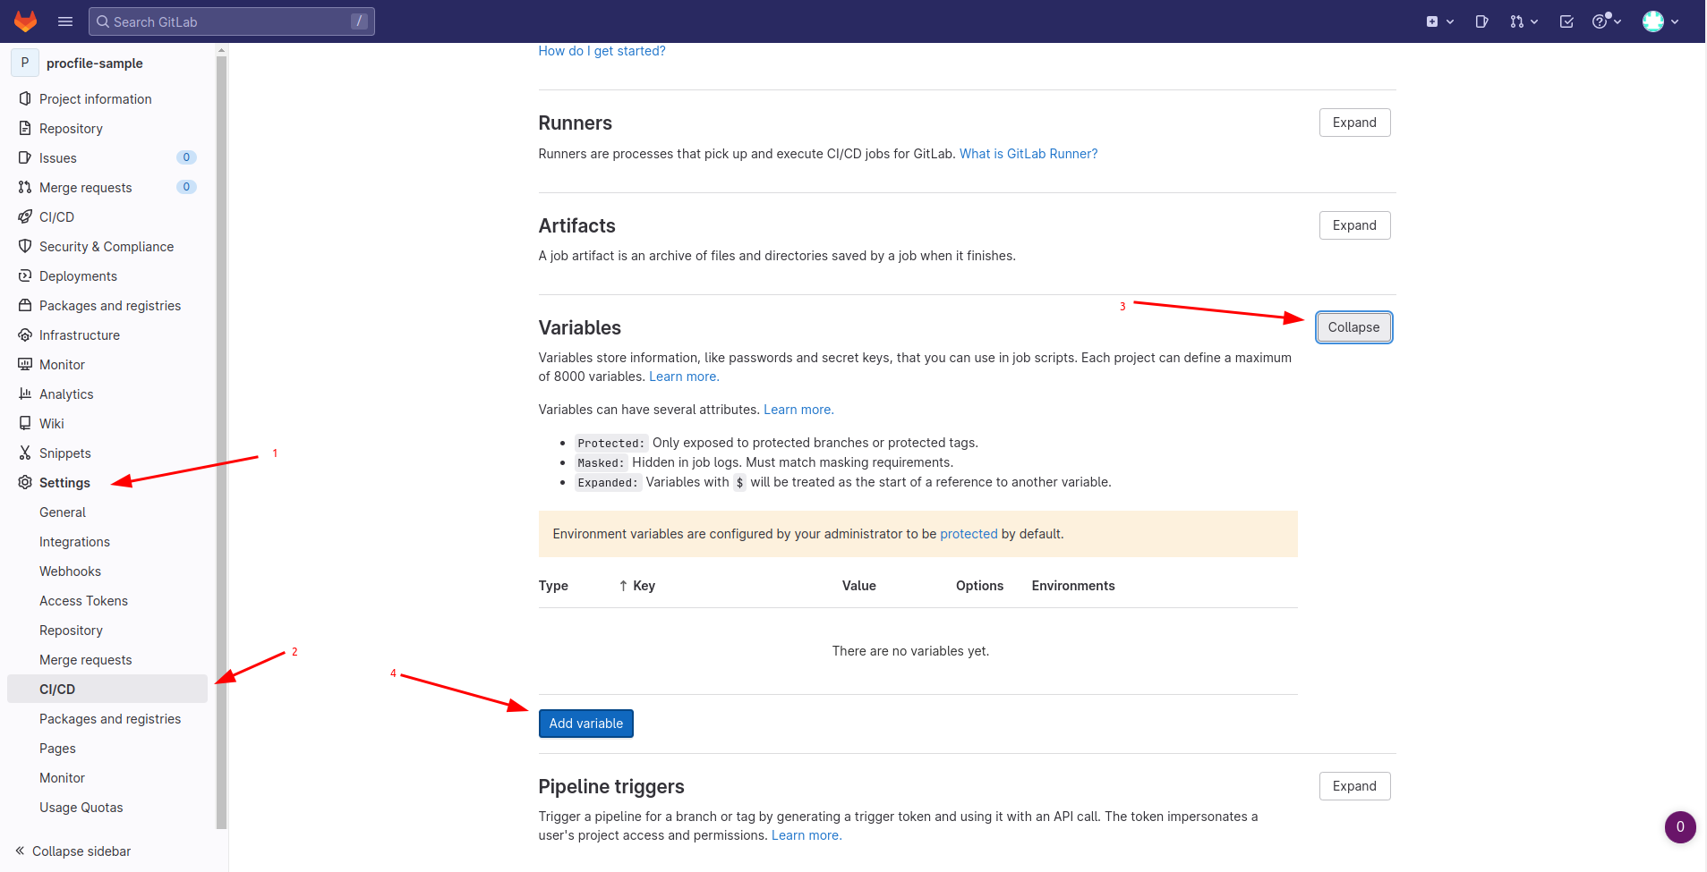Click the issues icon in the top bar
The image size is (1707, 872).
1481,21
